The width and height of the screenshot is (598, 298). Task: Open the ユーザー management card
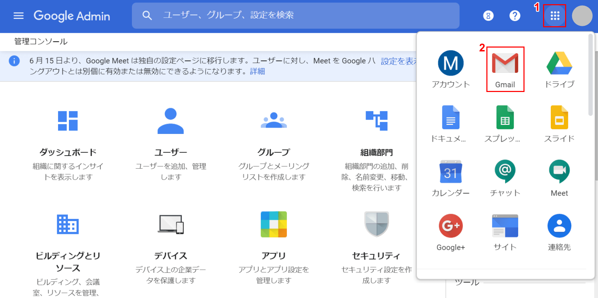click(171, 144)
